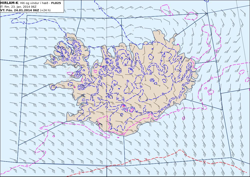This screenshot has width=250, height=177.
Task: Click the FL025 flight level label
Action: [x=56, y=3]
